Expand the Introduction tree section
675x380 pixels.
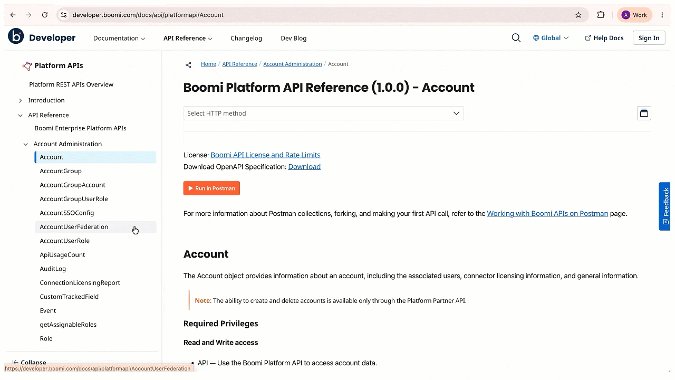(x=20, y=100)
